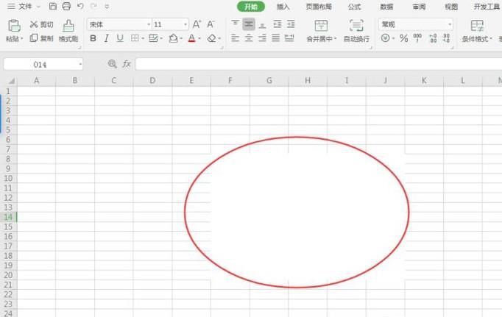This screenshot has width=502, height=317.
Task: Switch to the 视图 ribbon tab
Action: coord(451,7)
